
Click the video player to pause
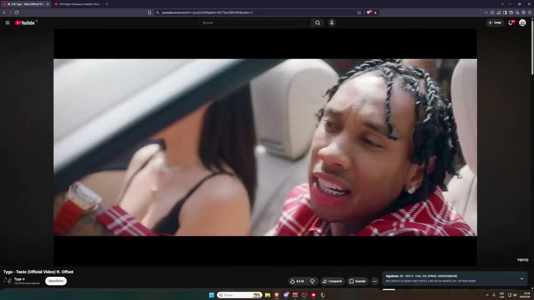click(x=265, y=147)
